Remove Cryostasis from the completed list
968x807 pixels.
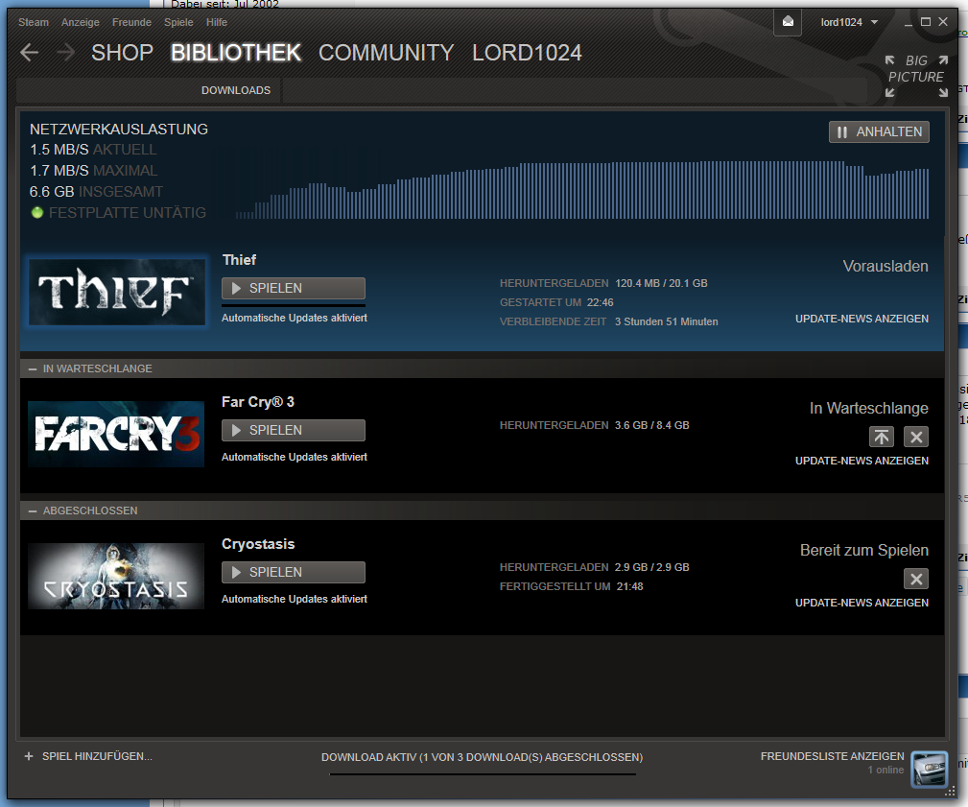(x=916, y=580)
